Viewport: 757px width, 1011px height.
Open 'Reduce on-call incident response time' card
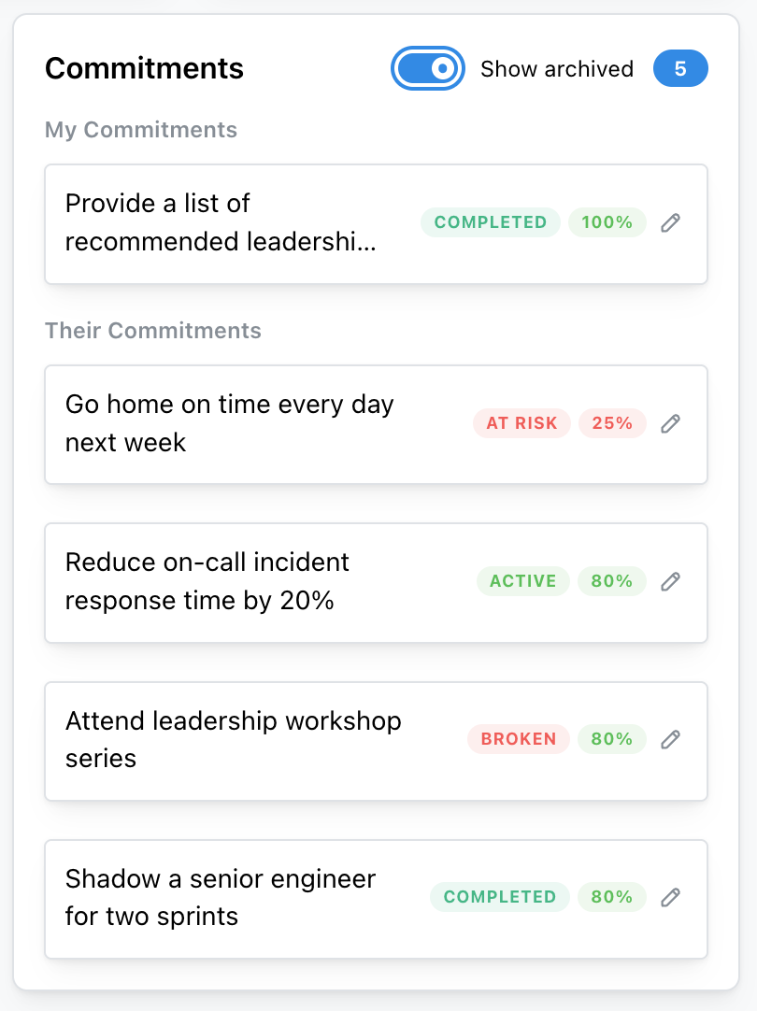click(x=207, y=581)
